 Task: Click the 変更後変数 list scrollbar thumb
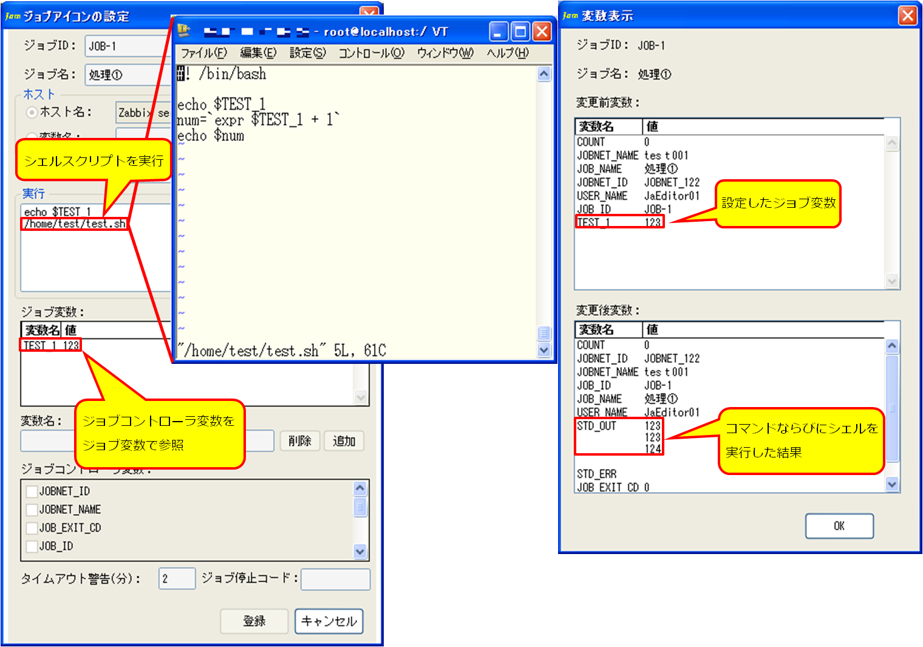892,408
